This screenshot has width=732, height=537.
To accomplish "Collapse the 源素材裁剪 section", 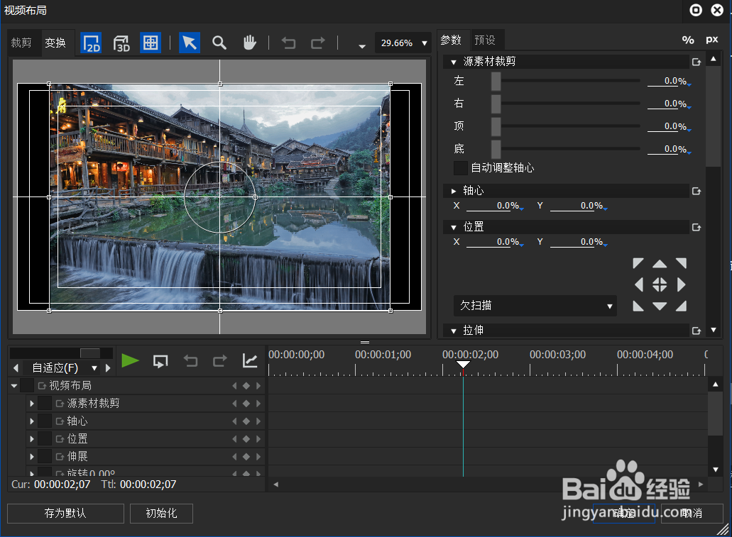I will tap(453, 62).
